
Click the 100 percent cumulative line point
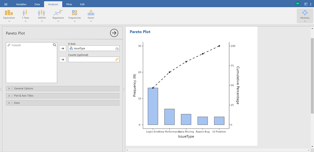click(219, 46)
